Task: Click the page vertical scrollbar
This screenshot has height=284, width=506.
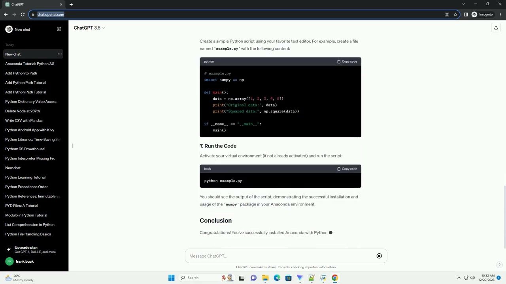Action: [504, 217]
